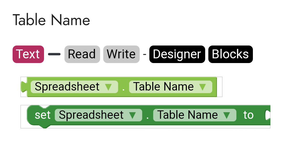Click arrow beside Spreadsheet in set block
The image size is (283, 147).
tap(132, 115)
